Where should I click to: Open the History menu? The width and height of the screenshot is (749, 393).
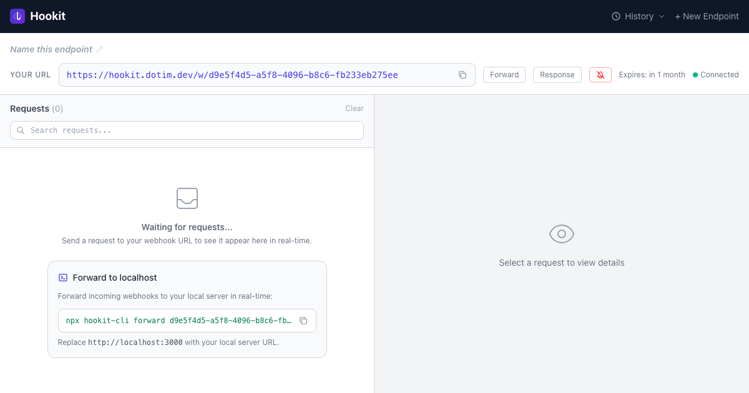point(639,16)
